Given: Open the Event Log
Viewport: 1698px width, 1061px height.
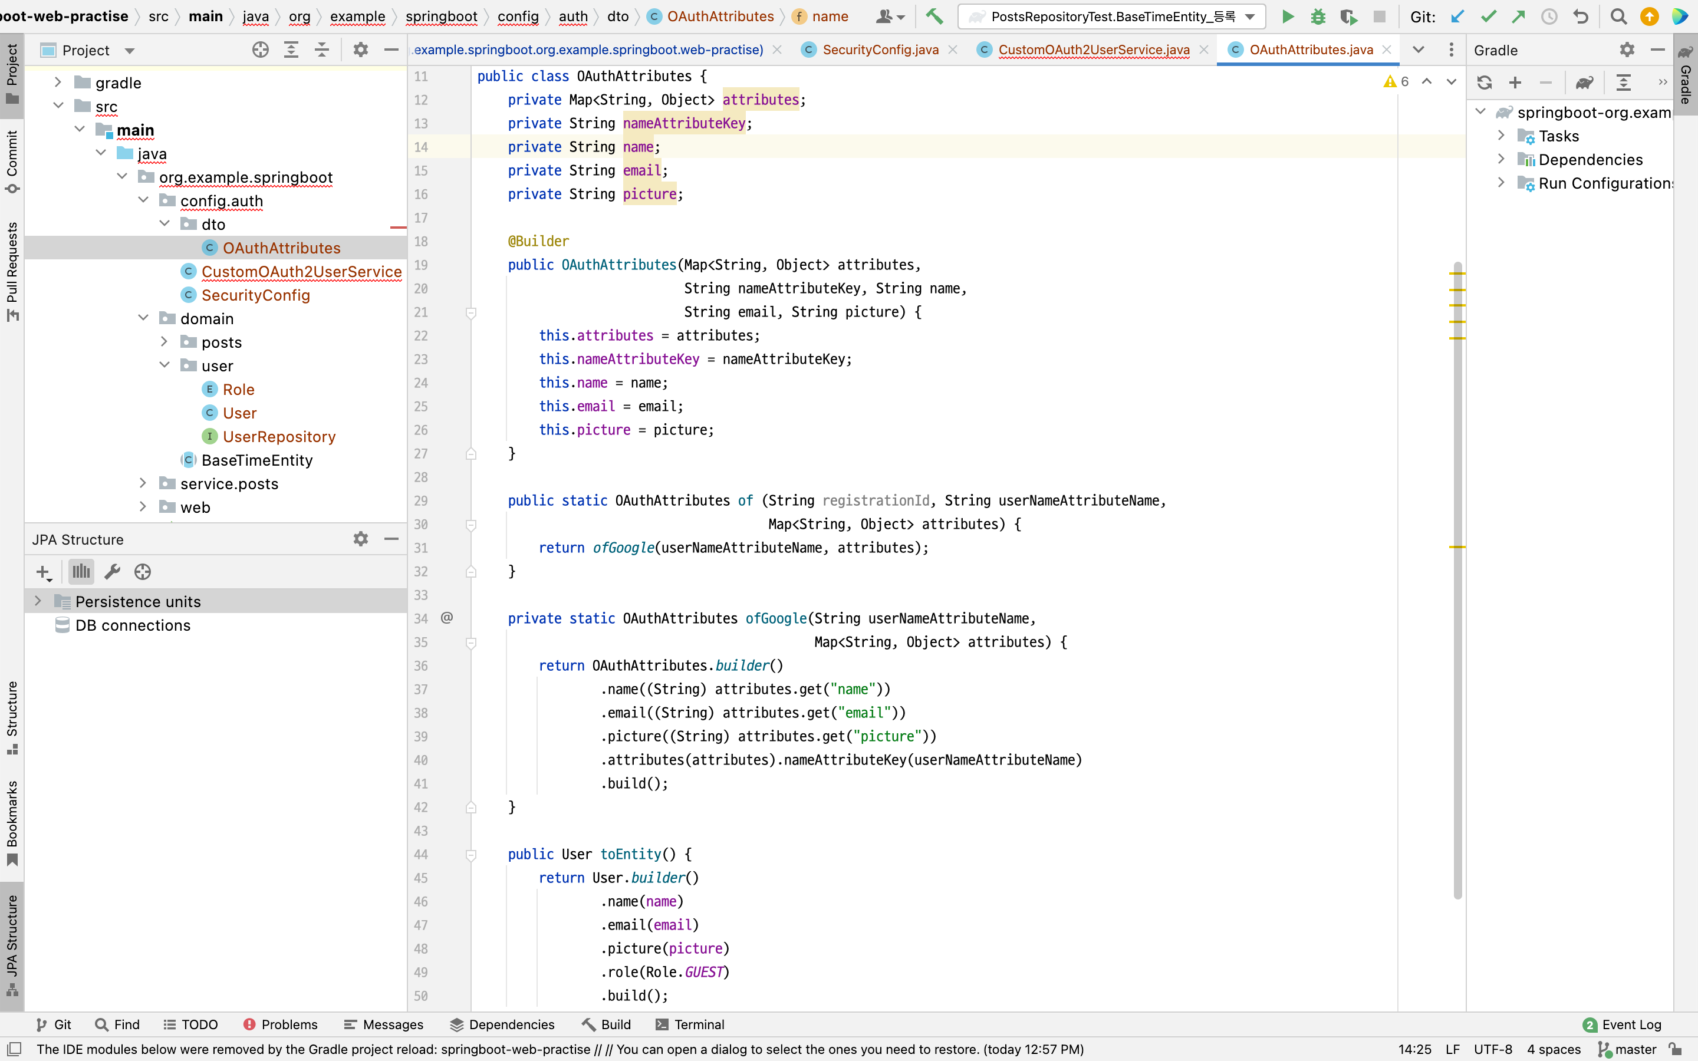Looking at the screenshot, I should click(1621, 1024).
